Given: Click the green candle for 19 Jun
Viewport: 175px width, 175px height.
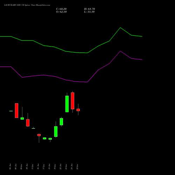Looking at the screenshot, I should coord(56,132).
